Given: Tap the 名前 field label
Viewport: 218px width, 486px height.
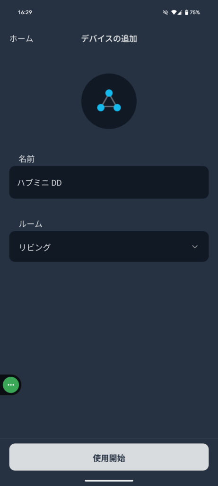Looking at the screenshot, I should click(26, 159).
